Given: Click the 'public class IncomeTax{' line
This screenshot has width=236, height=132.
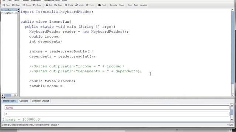Looking at the screenshot, I should pos(46,22).
